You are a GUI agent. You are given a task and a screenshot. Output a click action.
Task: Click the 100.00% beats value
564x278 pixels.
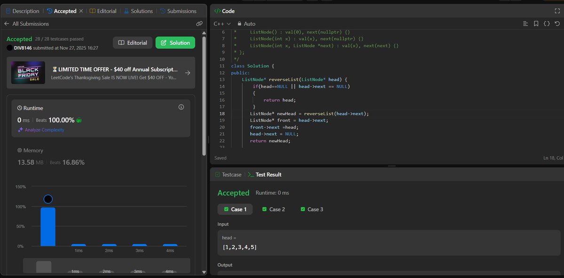[x=62, y=120]
